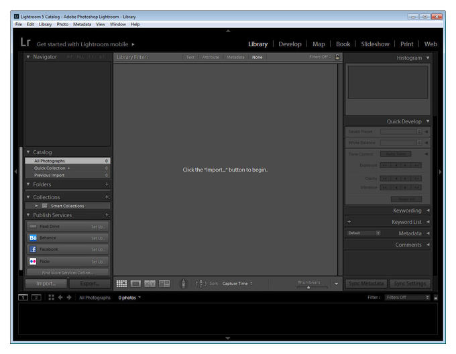Collapse the Histogram panel

tap(428, 58)
